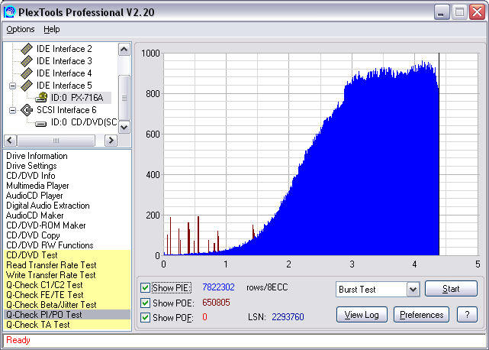The height and width of the screenshot is (350, 489).
Task: Click the tree scroll up arrow
Action: pos(124,50)
